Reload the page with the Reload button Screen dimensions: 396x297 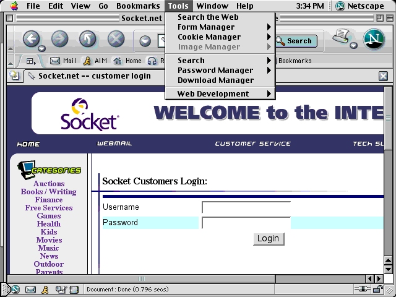[88, 39]
